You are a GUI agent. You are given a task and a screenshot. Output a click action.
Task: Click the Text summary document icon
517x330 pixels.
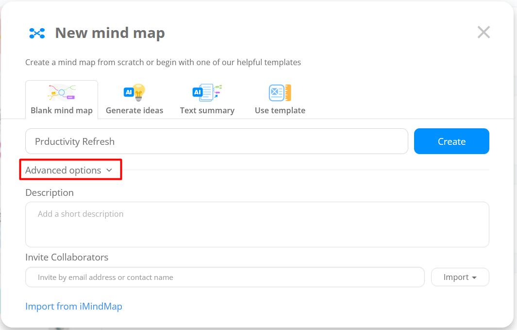click(x=207, y=92)
